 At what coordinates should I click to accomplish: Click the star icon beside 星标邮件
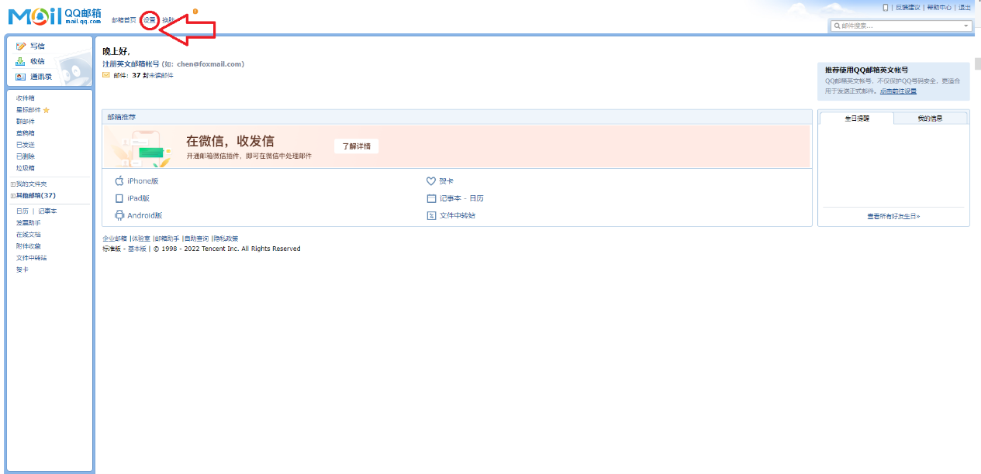[46, 110]
